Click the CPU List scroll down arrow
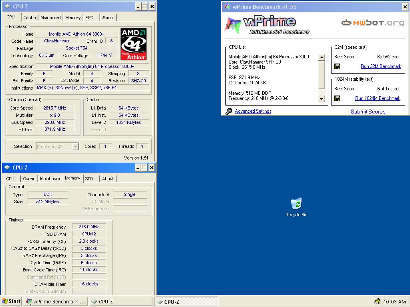 322,99
